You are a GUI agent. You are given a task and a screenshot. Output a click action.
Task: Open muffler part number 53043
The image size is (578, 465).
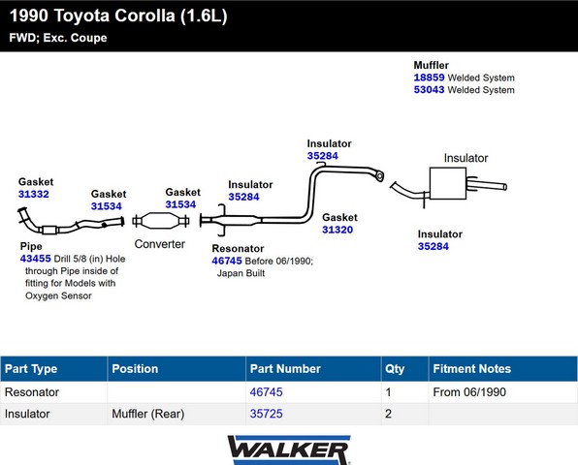coord(429,90)
